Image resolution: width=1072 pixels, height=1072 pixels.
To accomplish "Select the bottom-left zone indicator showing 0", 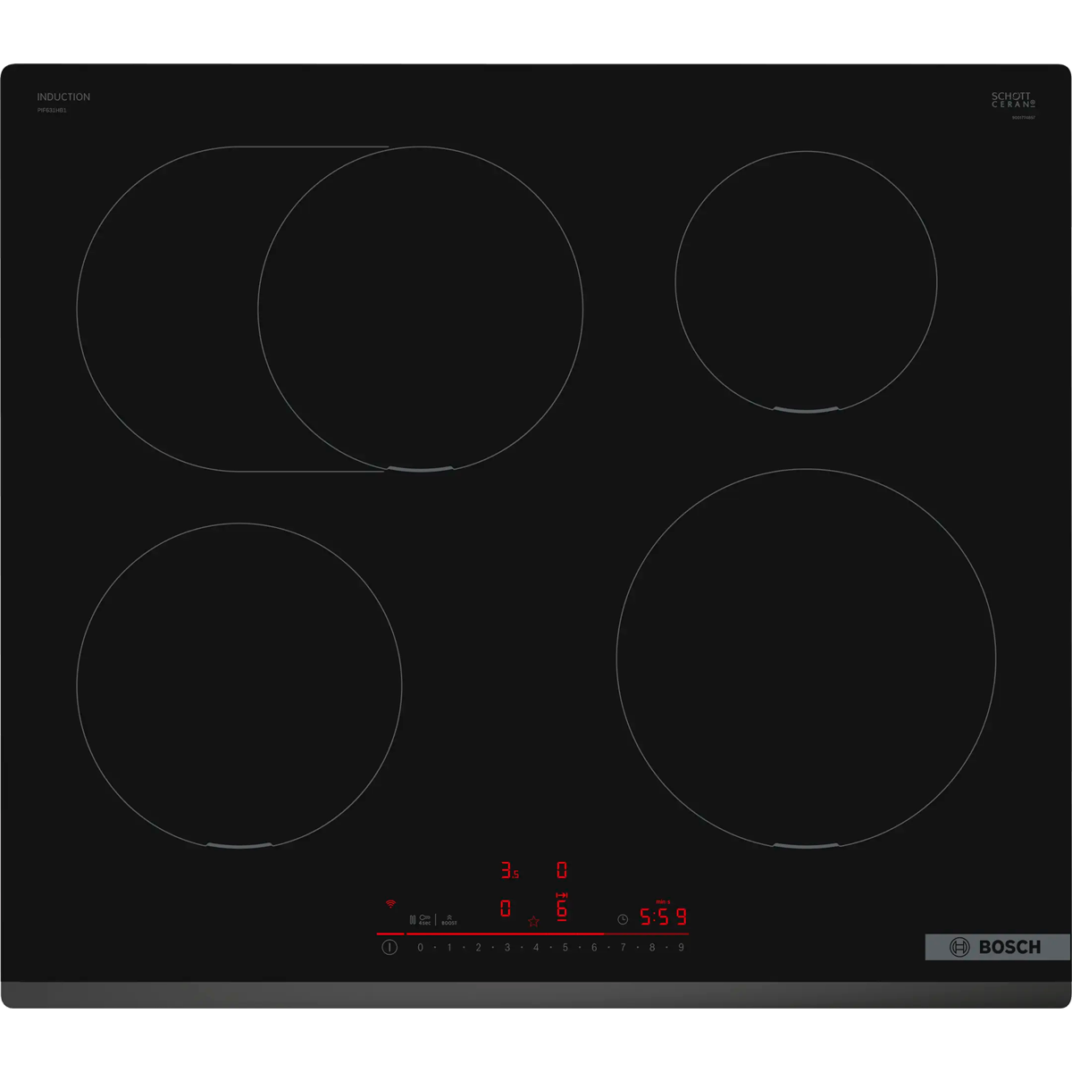I will pyautogui.click(x=506, y=909).
